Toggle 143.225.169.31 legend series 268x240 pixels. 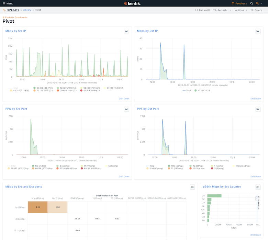[x=67, y=88]
